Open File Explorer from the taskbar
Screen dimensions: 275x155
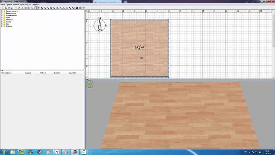(x=12, y=152)
